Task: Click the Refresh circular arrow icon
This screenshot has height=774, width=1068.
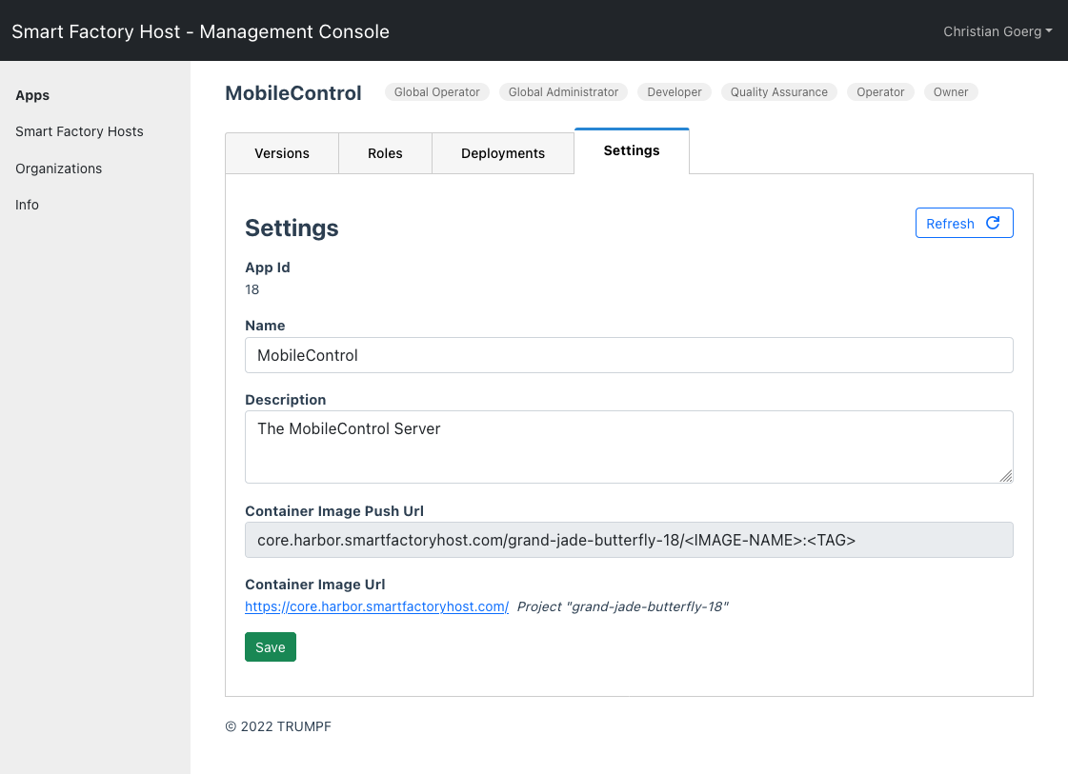Action: (x=993, y=223)
